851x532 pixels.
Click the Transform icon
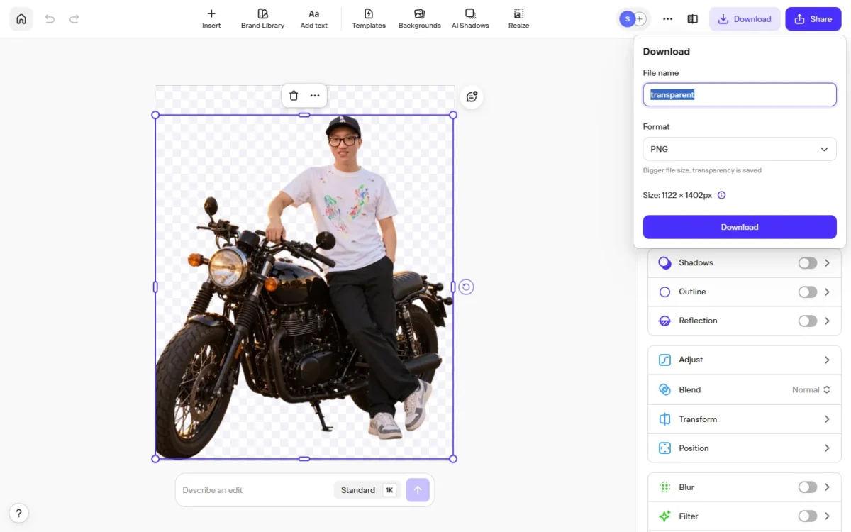664,419
